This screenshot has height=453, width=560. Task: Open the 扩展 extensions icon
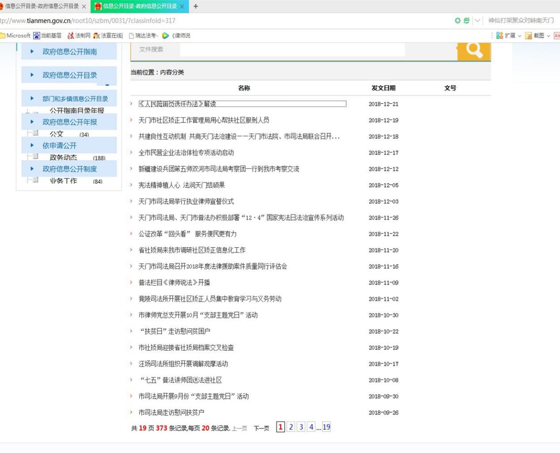click(x=499, y=36)
